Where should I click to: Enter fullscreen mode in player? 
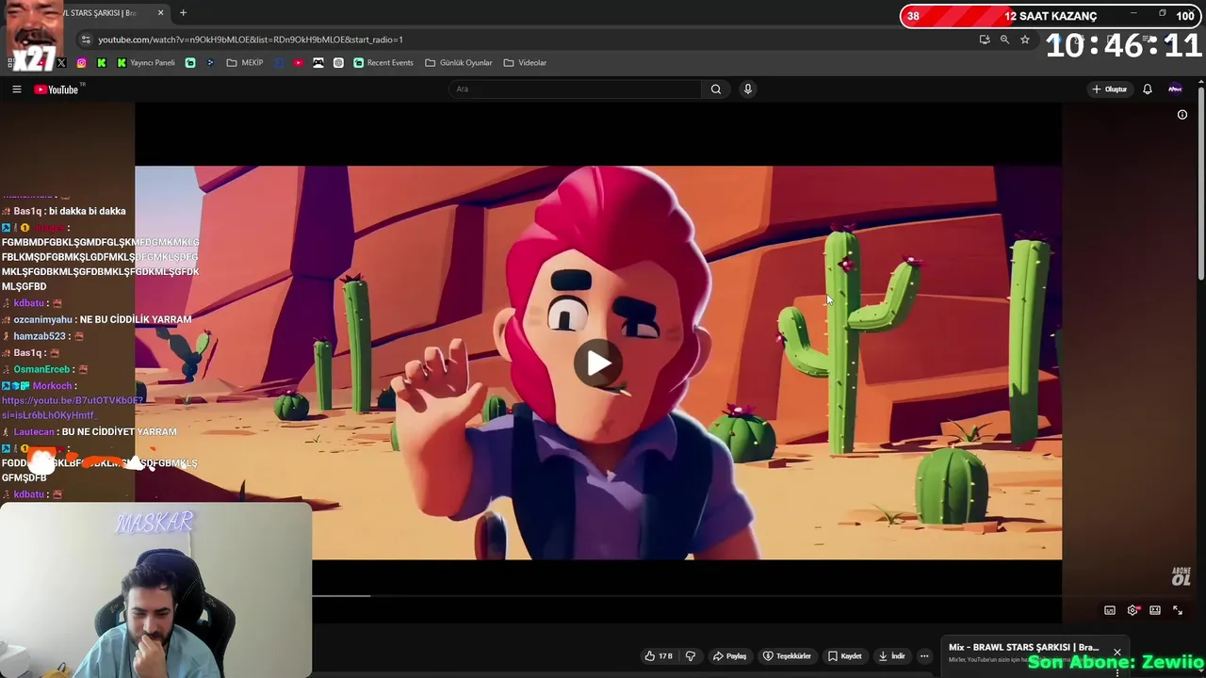[1178, 610]
